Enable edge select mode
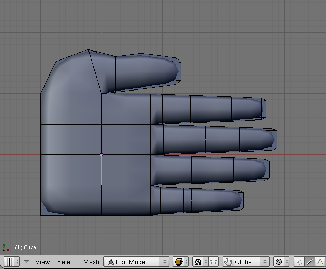The height and width of the screenshot is (269, 326). click(310, 262)
